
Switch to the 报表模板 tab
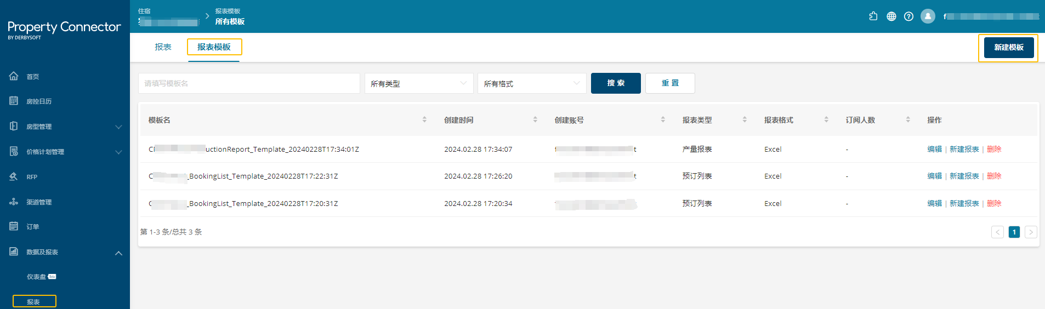pos(214,47)
